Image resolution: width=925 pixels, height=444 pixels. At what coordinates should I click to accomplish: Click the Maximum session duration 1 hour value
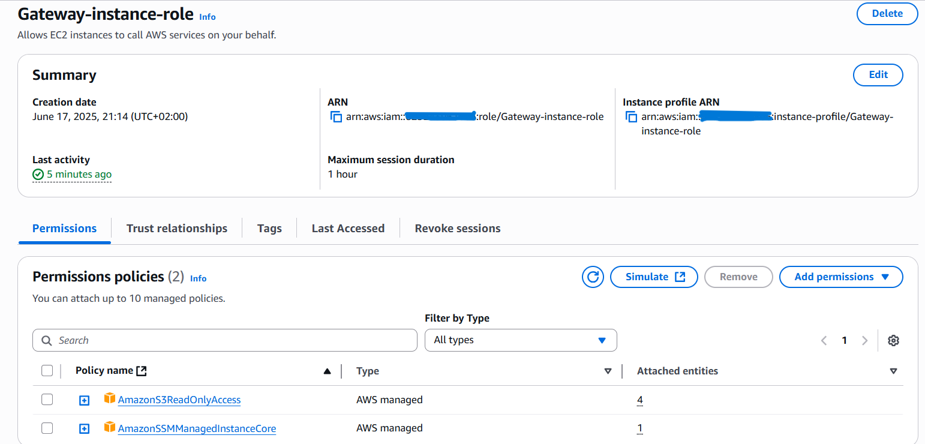click(343, 175)
